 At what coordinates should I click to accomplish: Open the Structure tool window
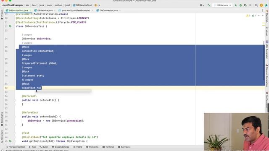click(x=2, y=136)
